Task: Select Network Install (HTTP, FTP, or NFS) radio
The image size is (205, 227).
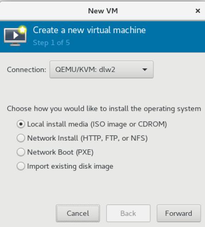Action: 21,138
